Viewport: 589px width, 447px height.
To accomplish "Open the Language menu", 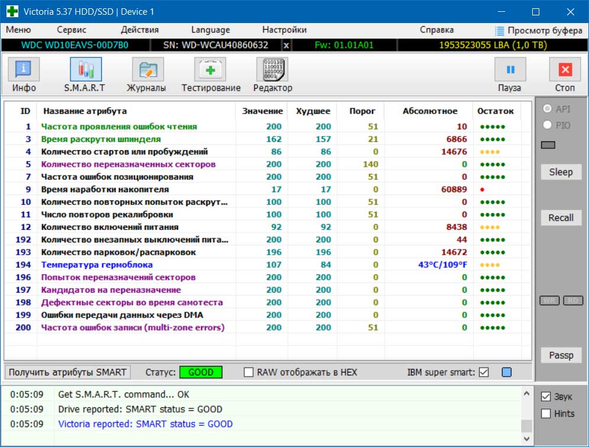I will coord(211,30).
